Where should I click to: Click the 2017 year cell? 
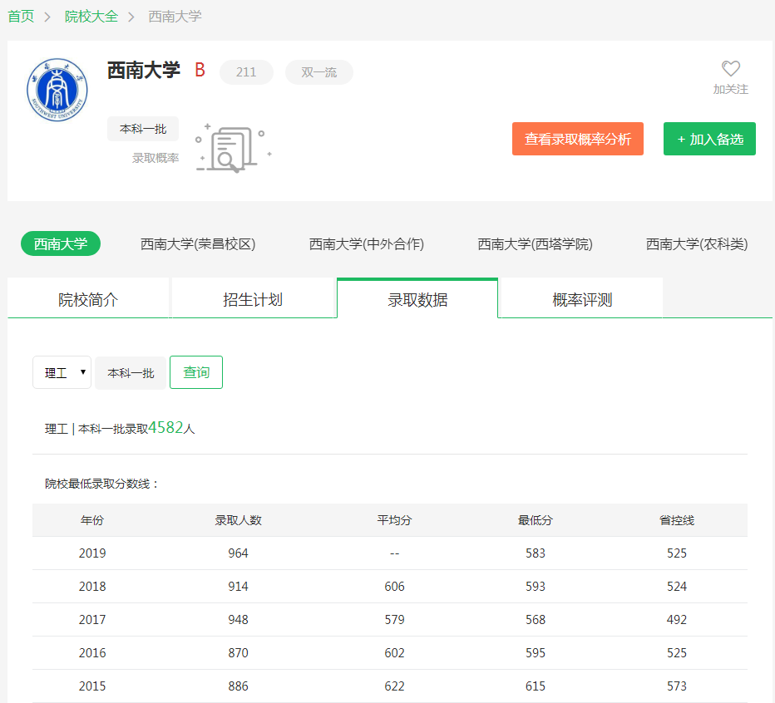pos(92,620)
